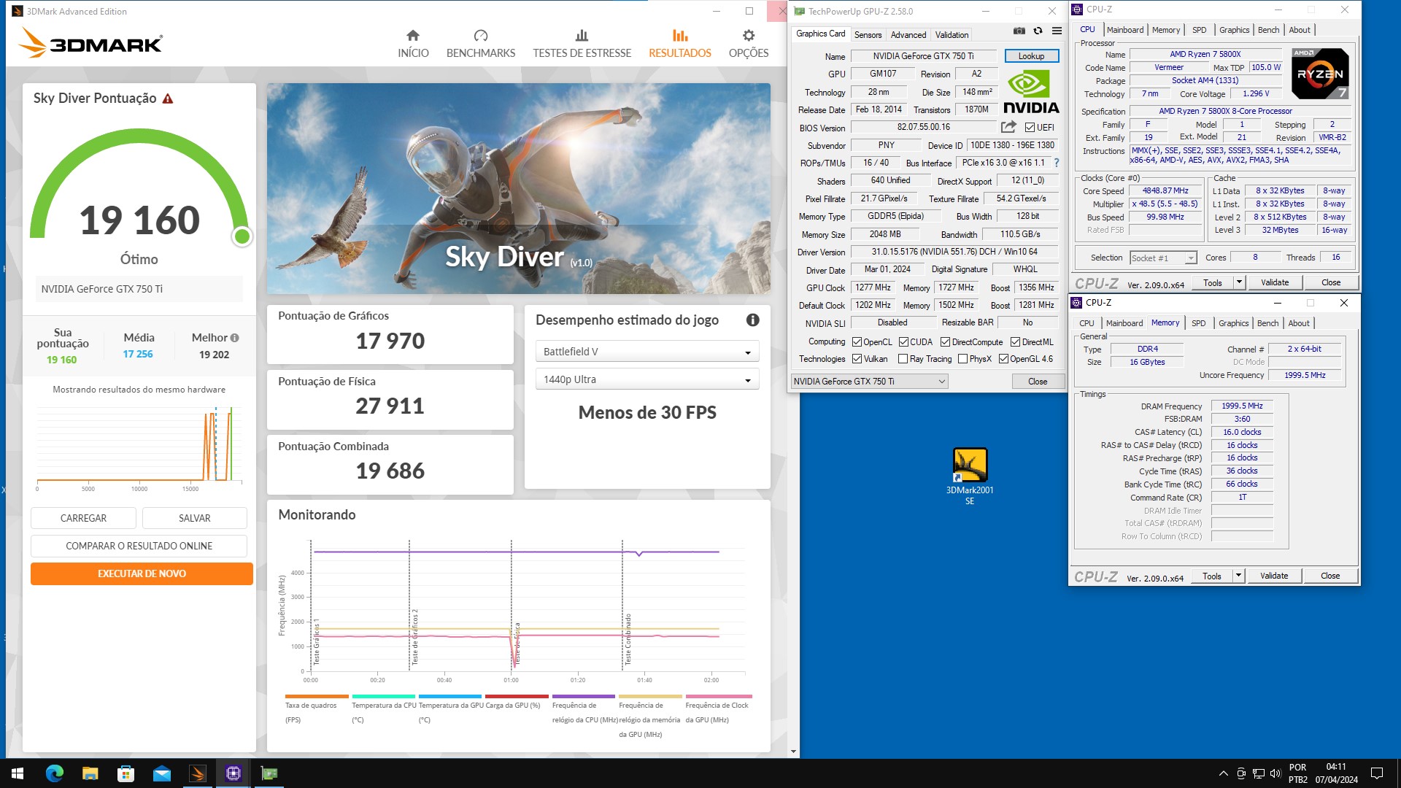The width and height of the screenshot is (1401, 788).
Task: Switch to the GPU-Z Advanced tab
Action: tap(908, 34)
